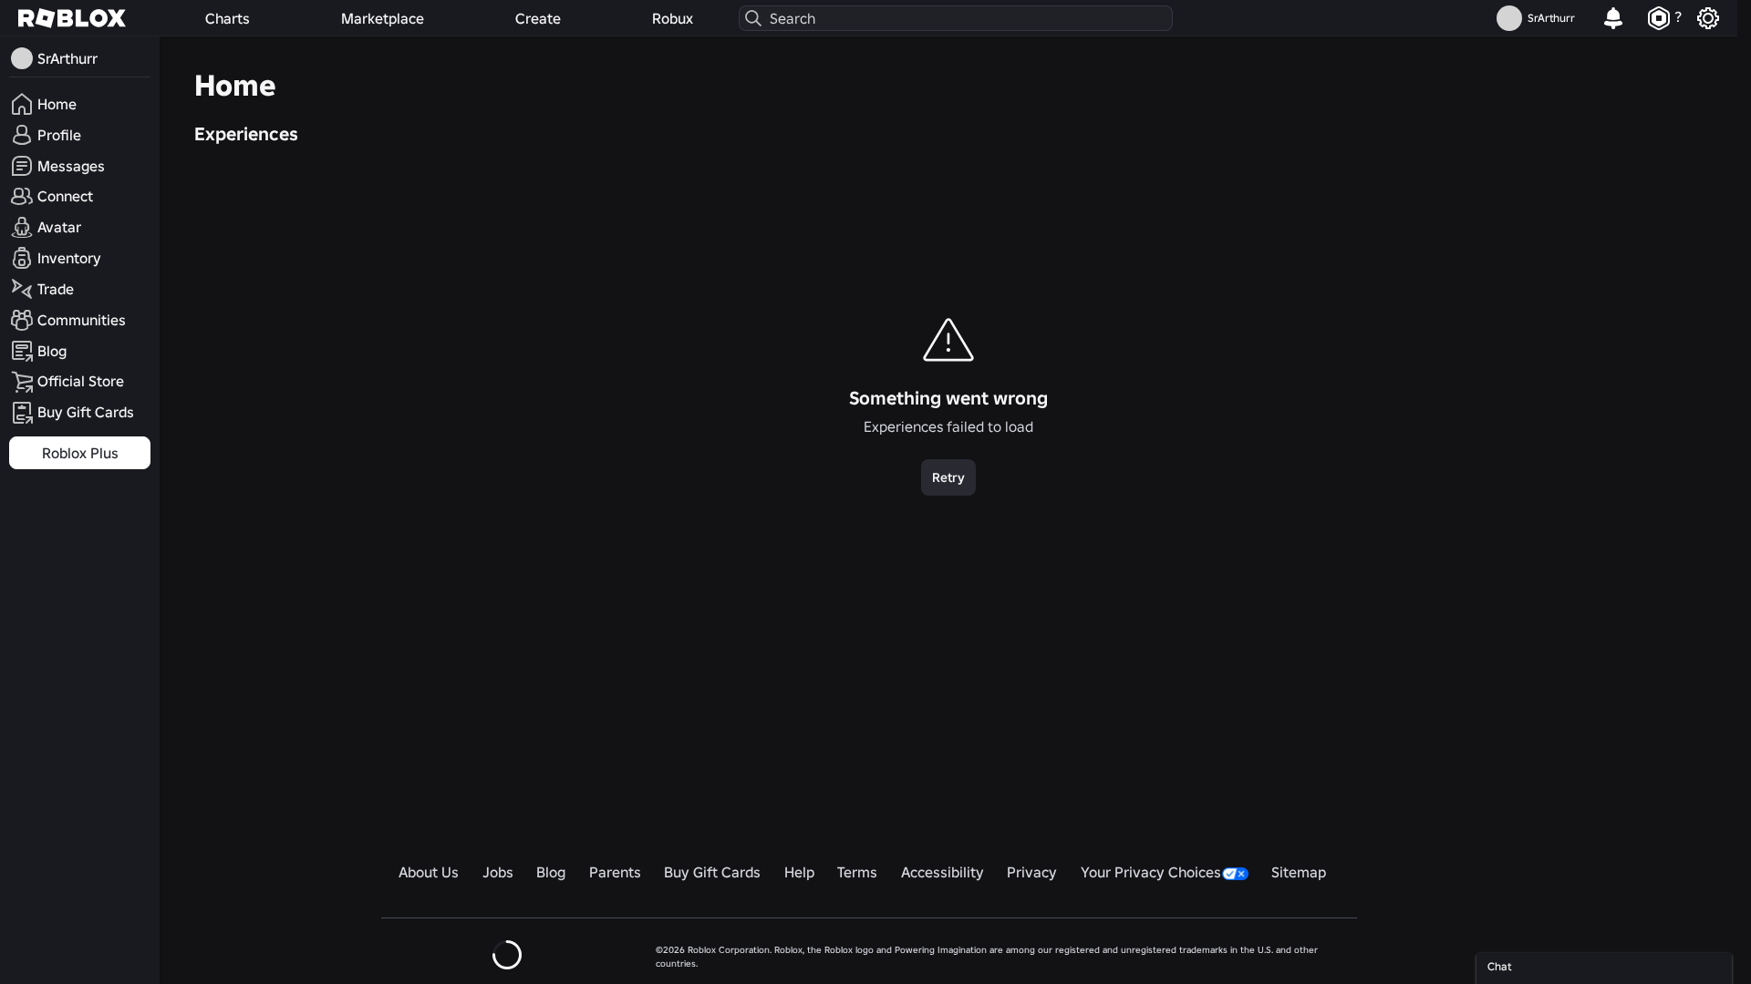Open the settings gear

(1707, 18)
